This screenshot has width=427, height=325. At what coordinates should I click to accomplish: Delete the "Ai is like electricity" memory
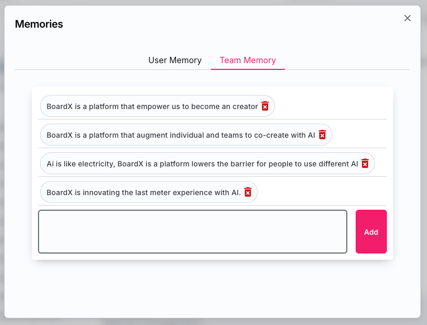point(365,163)
